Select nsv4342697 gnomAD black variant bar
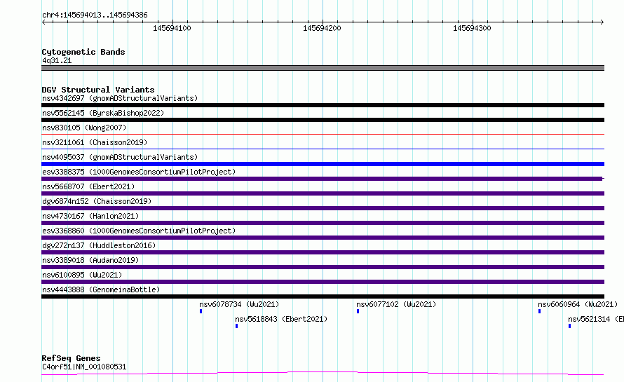Viewport: 624px width, 382px height. [323, 105]
